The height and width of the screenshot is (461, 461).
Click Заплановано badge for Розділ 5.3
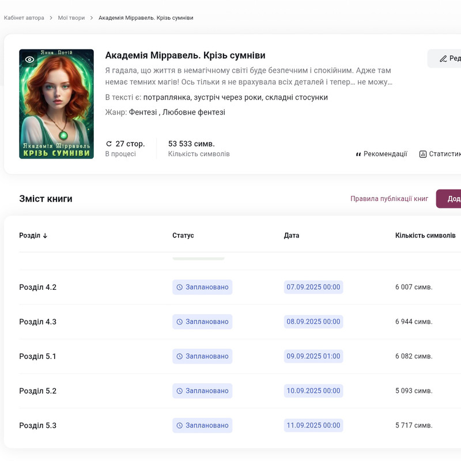pyautogui.click(x=202, y=425)
